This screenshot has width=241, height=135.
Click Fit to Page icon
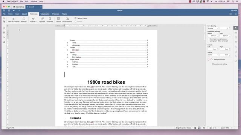pos(210,128)
